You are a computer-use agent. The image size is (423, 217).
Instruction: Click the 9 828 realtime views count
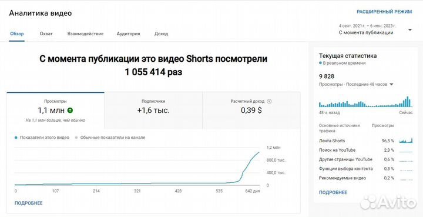tap(327, 76)
